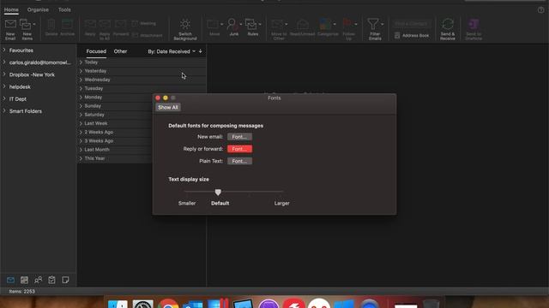
Task: Expand the Today message group
Action: 81,62
